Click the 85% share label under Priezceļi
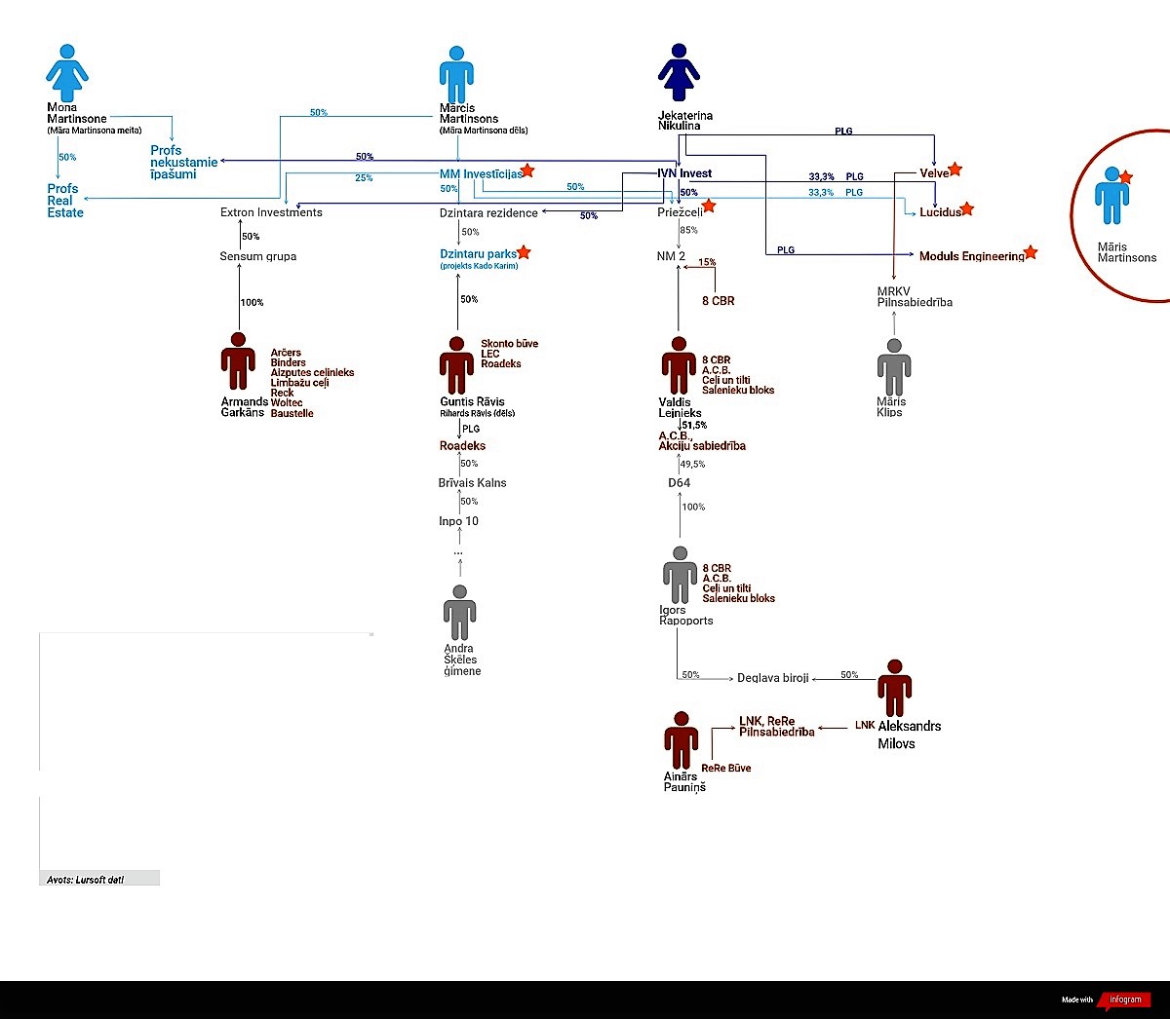1170x1019 pixels. pyautogui.click(x=688, y=231)
